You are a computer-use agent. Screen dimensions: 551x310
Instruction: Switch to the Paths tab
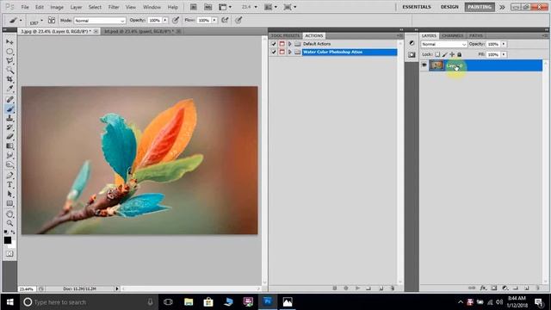pyautogui.click(x=476, y=36)
